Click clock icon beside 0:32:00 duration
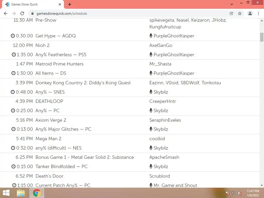 pos(13,148)
